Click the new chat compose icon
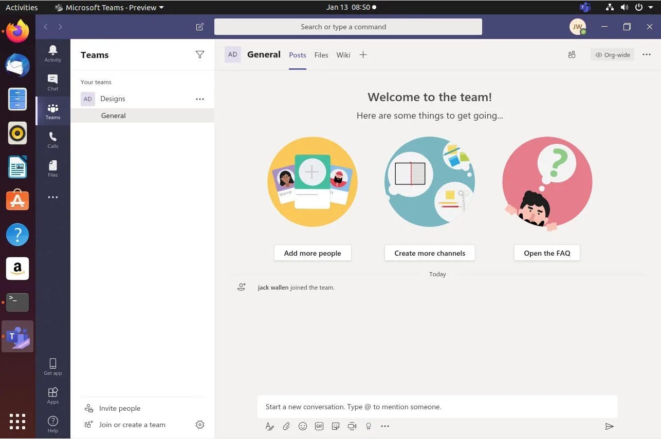The height and width of the screenshot is (439, 661). pos(200,27)
